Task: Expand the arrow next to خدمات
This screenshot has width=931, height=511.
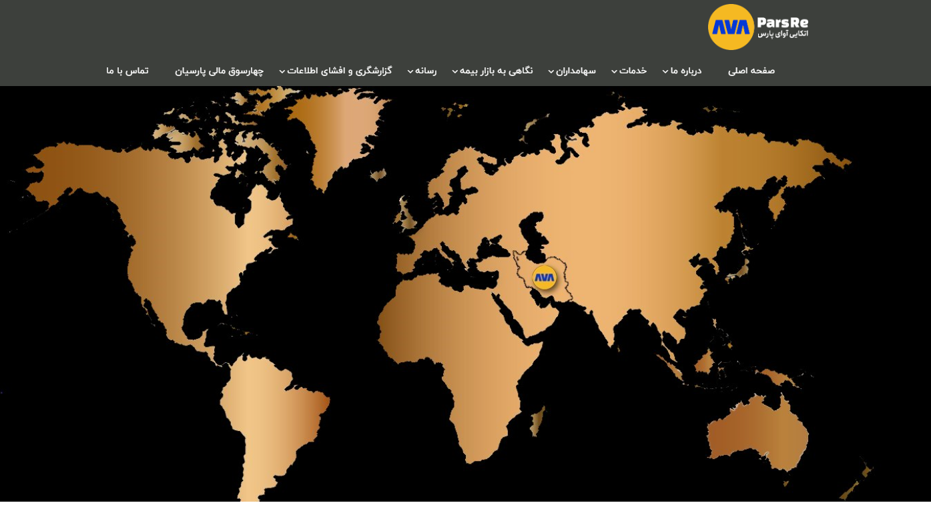Action: 614,71
